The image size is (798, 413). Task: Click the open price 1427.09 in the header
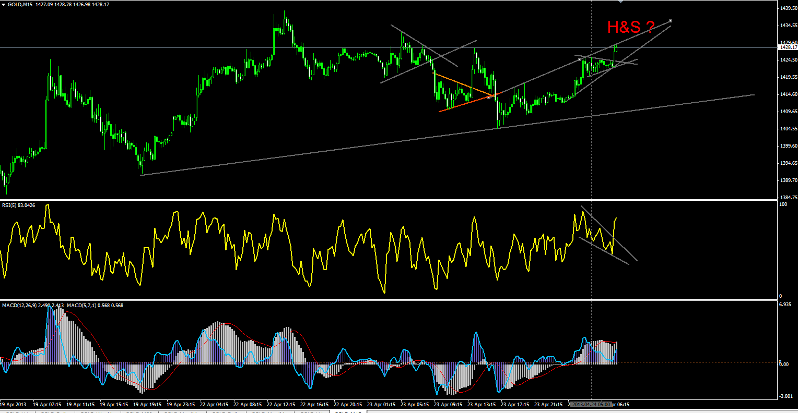coord(44,5)
